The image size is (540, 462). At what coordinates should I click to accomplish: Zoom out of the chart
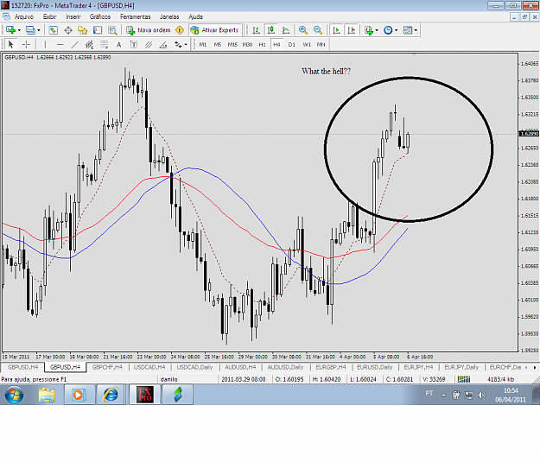coord(318,30)
